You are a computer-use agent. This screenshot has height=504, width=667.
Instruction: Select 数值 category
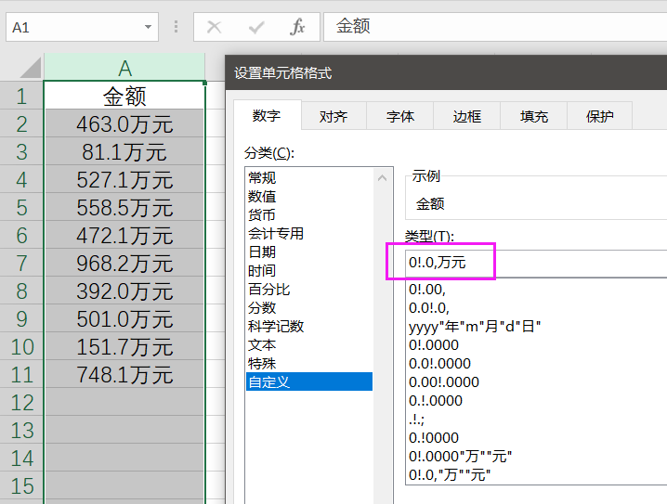click(x=309, y=197)
